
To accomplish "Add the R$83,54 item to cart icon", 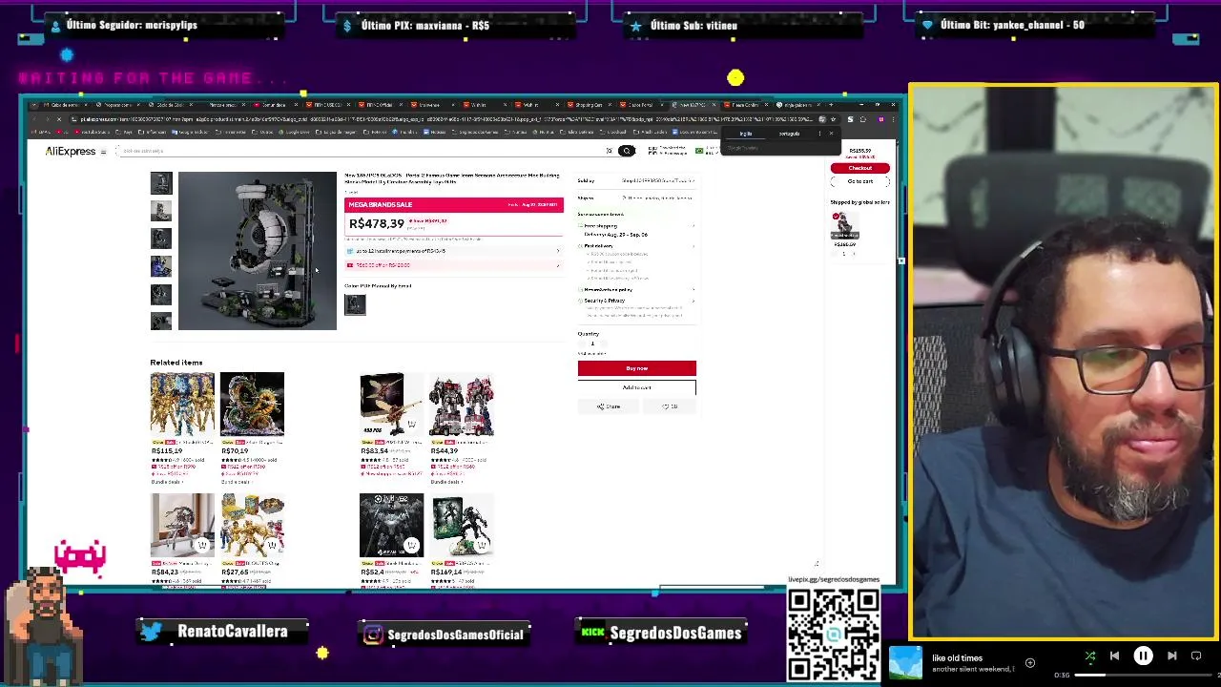I will [x=411, y=424].
